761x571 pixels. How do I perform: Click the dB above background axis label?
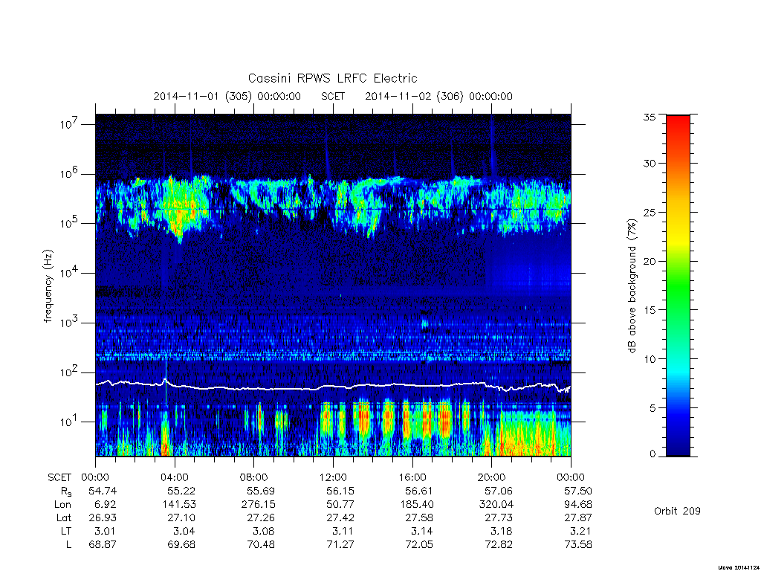pos(632,286)
